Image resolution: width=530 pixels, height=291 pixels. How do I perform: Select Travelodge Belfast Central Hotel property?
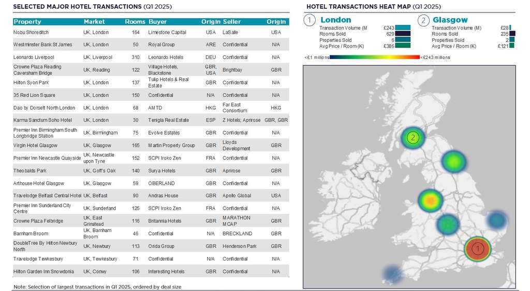[x=47, y=196]
